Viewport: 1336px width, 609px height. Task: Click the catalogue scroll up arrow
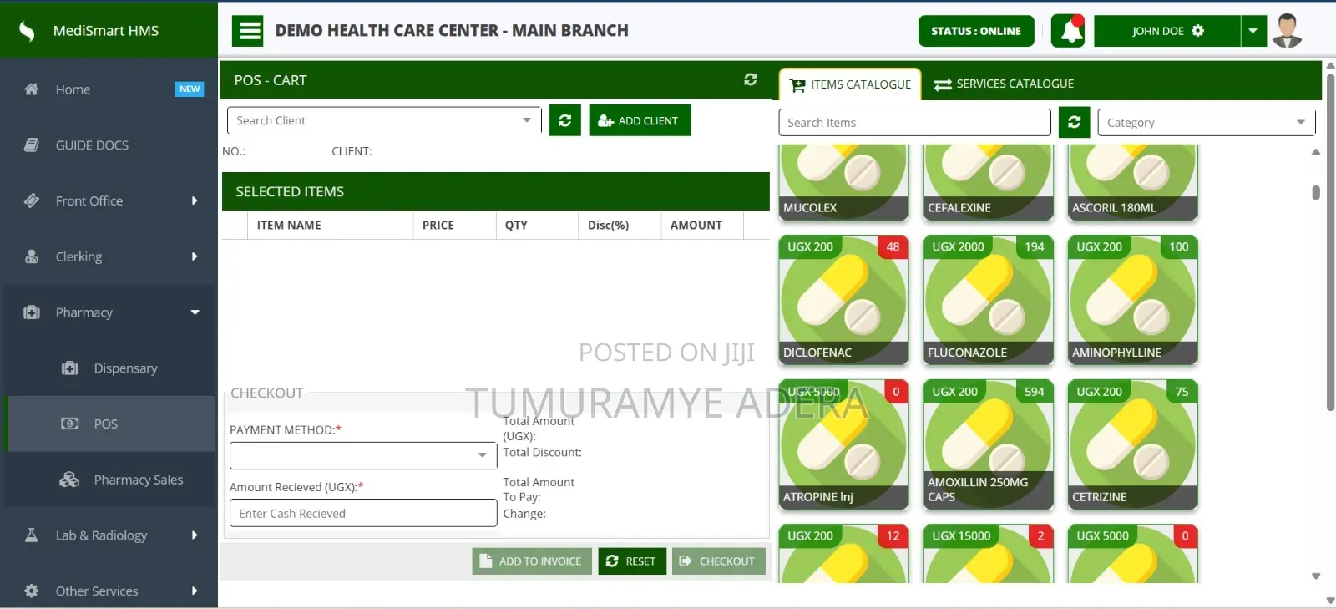pyautogui.click(x=1316, y=152)
